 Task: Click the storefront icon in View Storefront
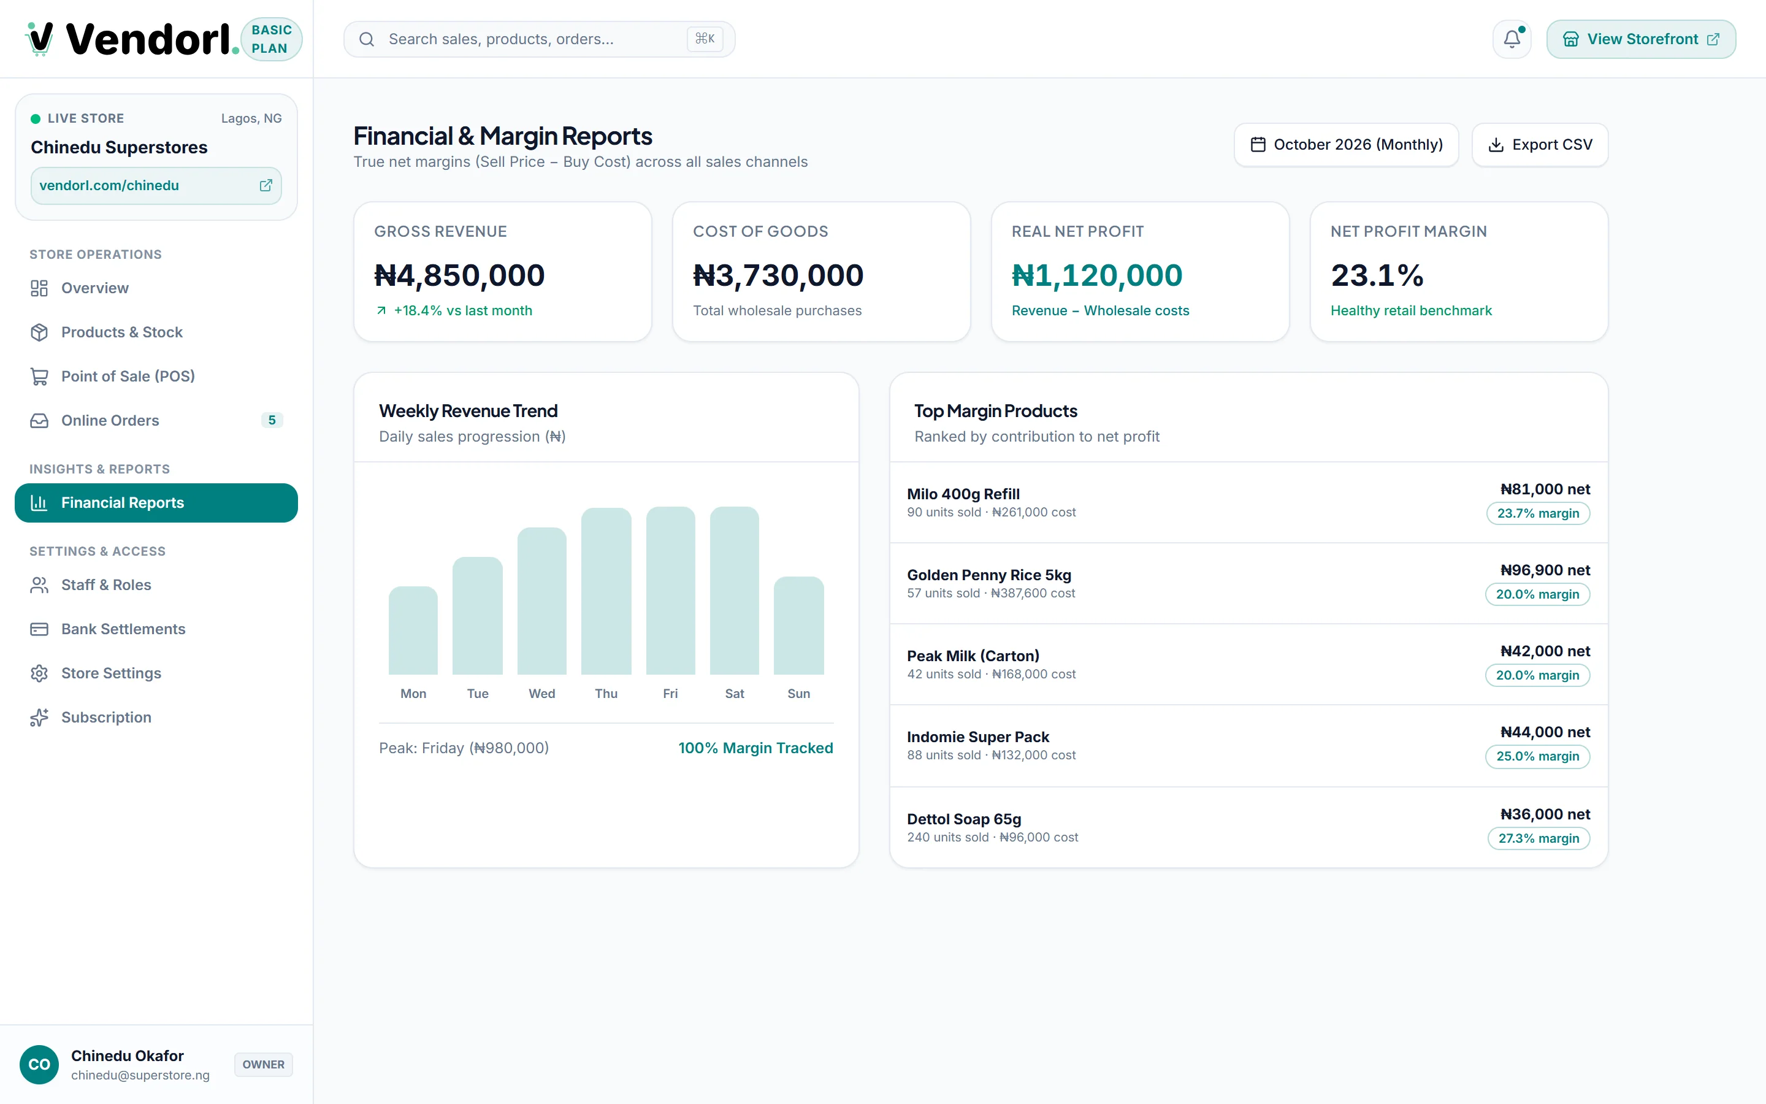[x=1570, y=39]
